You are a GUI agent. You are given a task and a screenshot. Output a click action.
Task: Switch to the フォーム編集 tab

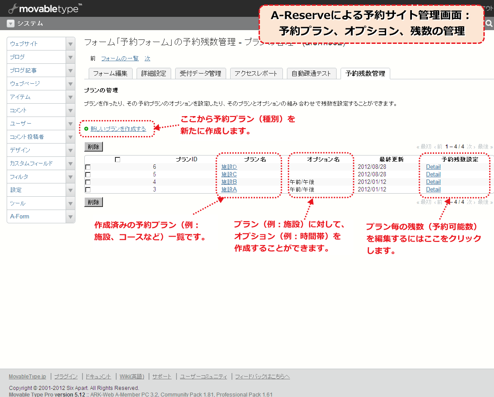click(110, 74)
